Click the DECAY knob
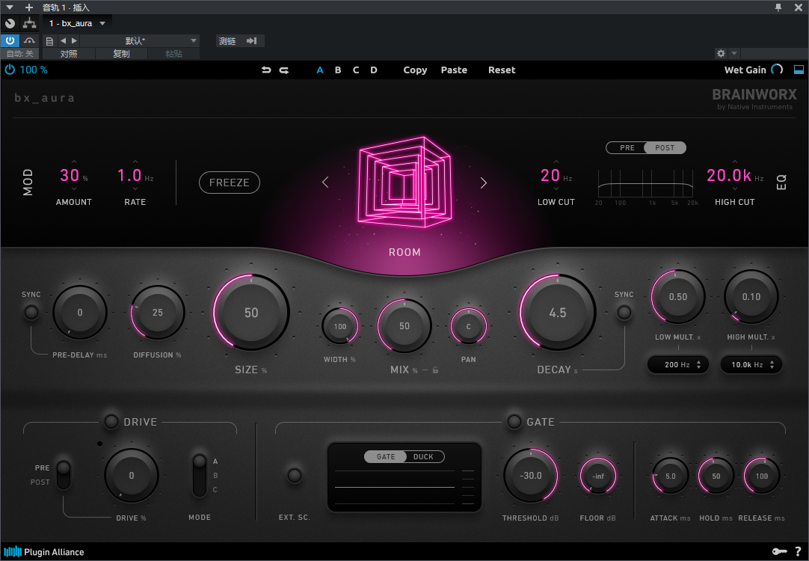Screen dimensions: 809x561 point(558,312)
